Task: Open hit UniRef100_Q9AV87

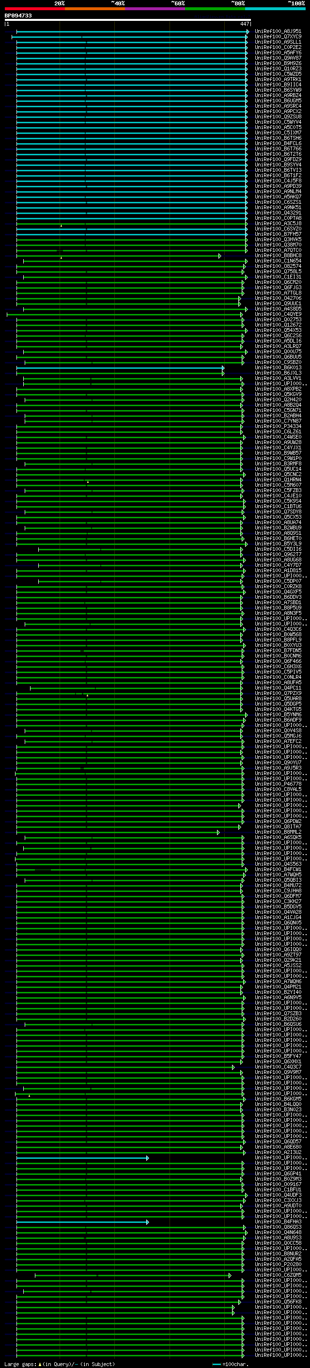Action: click(x=278, y=58)
